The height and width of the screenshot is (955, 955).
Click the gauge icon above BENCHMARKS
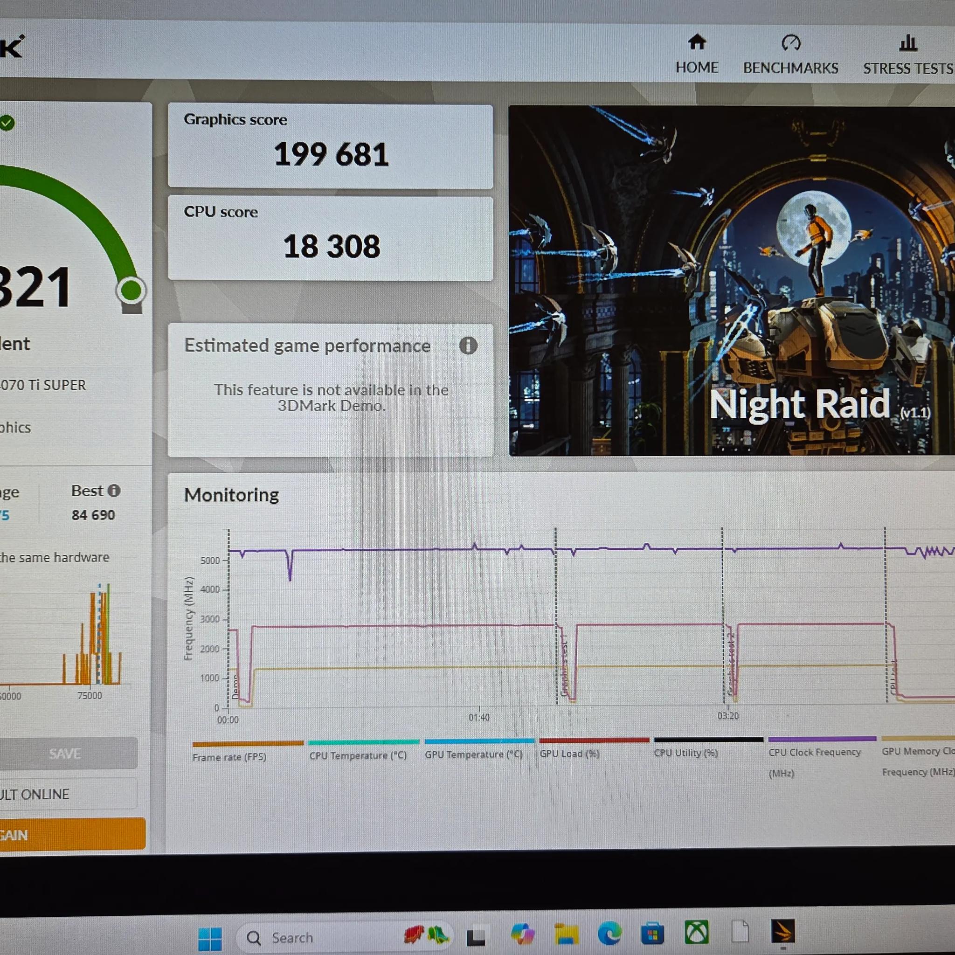point(790,42)
